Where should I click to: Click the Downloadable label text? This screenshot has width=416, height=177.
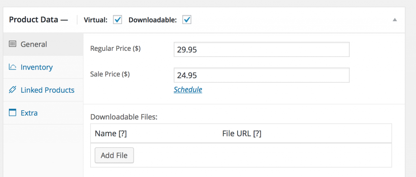pyautogui.click(x=153, y=20)
